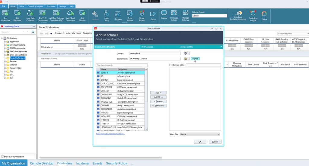The width and height of the screenshot is (309, 166).
Task: Select the IT-TEST3 machine row
Action: [x=120, y=120]
